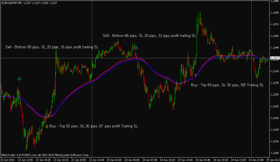This screenshot has width=280, height=162.
Task: Click the 1.2205 price axis label
Action: pos(275,153)
